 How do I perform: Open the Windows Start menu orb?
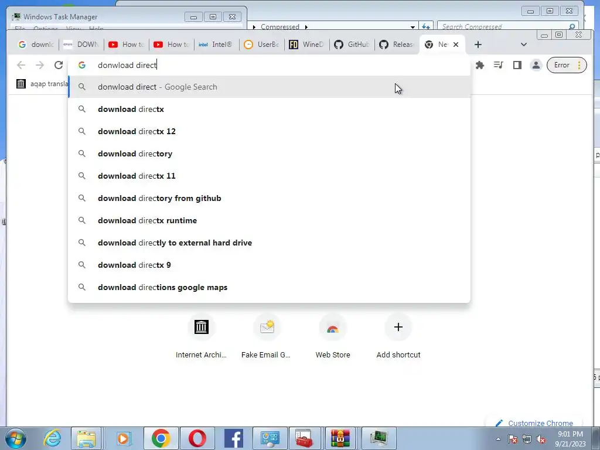(x=16, y=438)
